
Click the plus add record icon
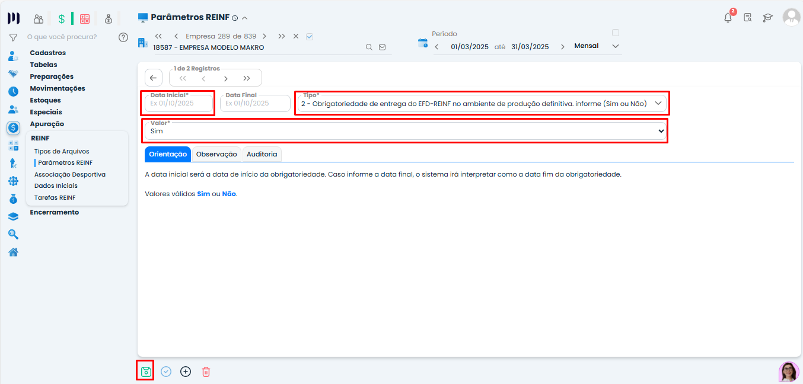pos(186,372)
